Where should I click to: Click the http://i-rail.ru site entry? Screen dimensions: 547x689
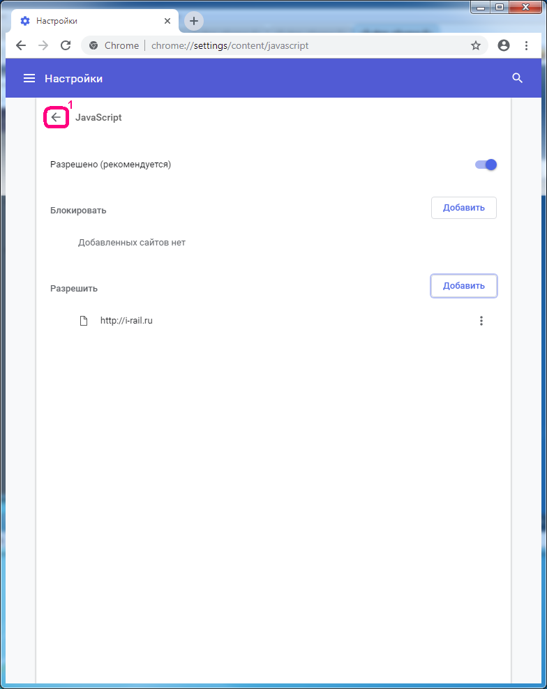[126, 321]
